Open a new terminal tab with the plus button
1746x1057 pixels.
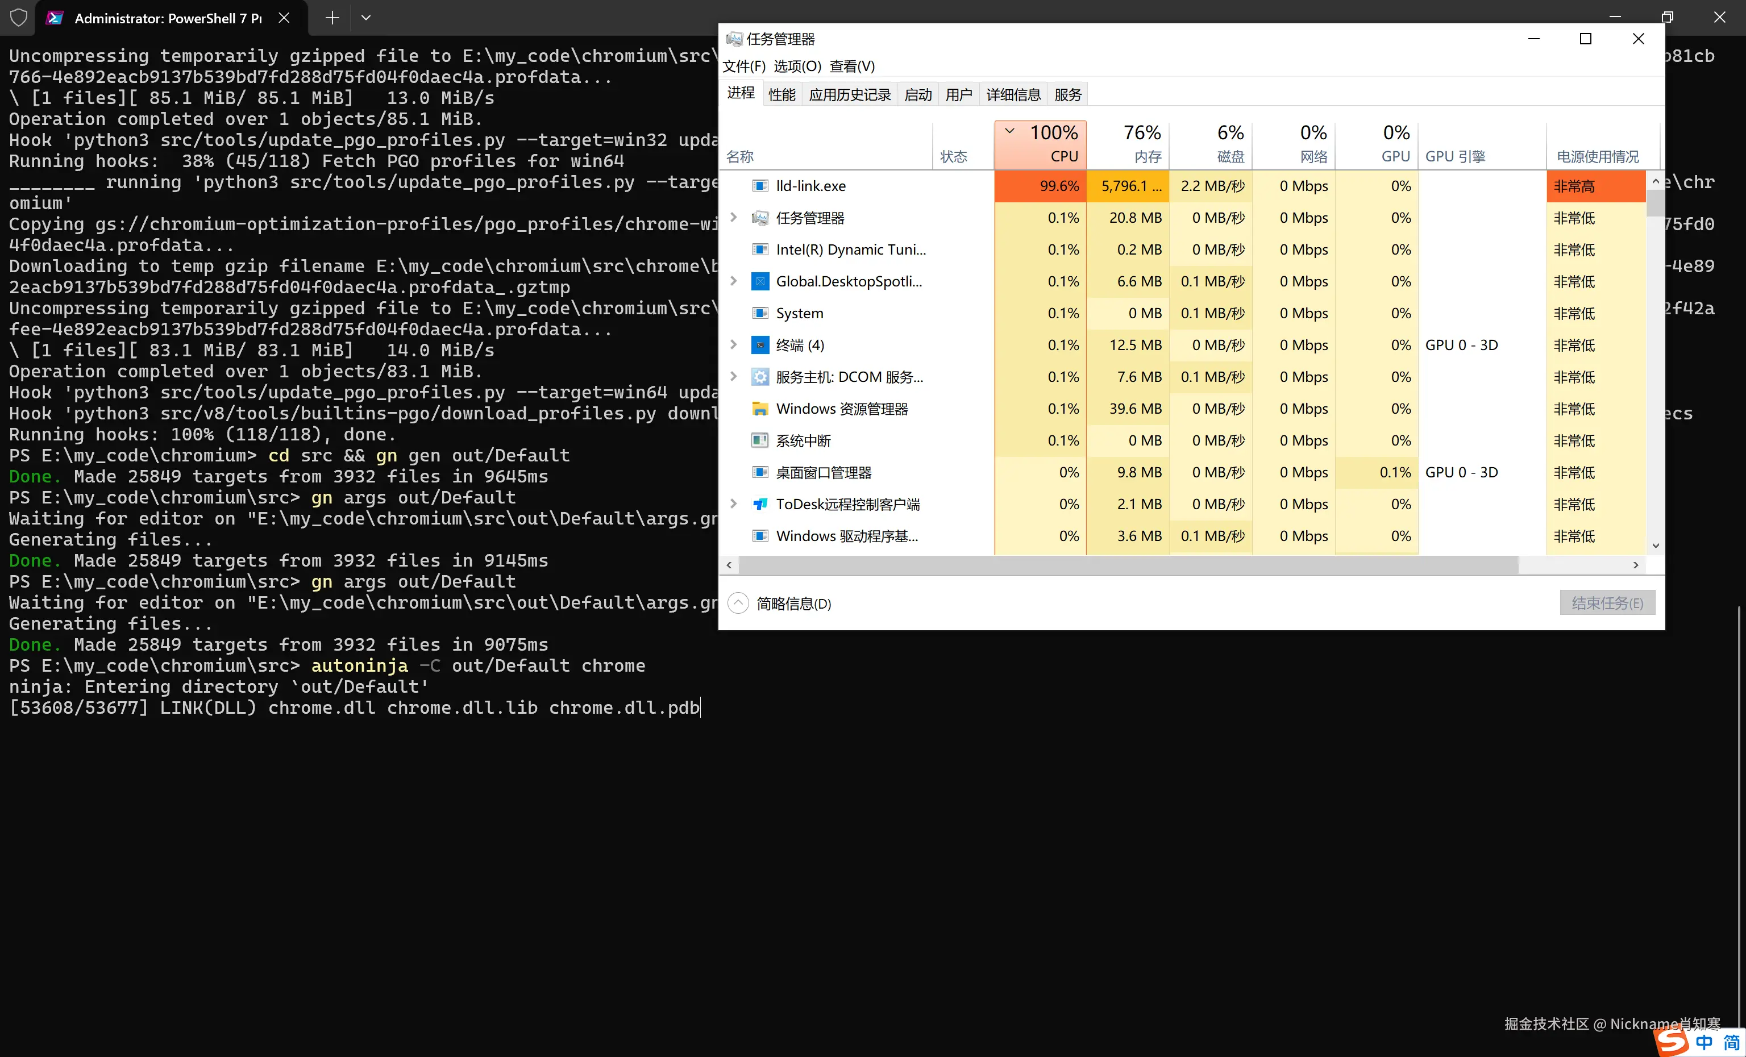[331, 17]
